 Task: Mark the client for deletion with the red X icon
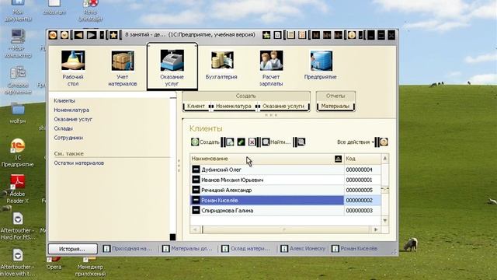(x=252, y=142)
